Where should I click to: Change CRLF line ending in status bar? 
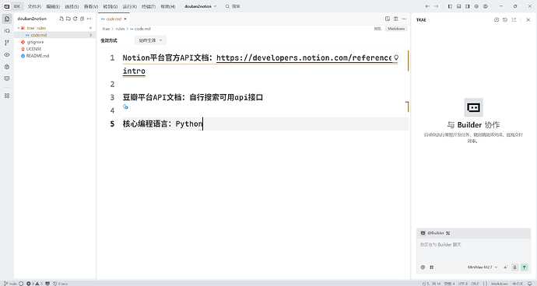point(475,284)
